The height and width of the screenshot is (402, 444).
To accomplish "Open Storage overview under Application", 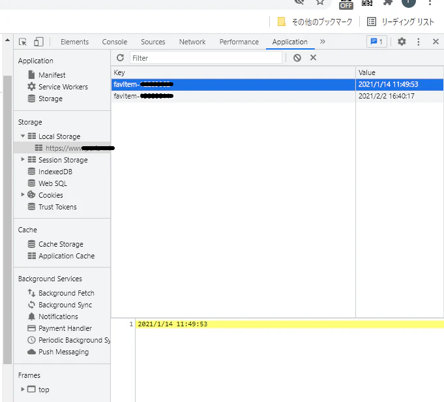I will [50, 99].
